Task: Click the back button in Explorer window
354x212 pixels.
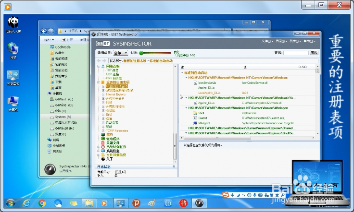Action: pos(44,31)
